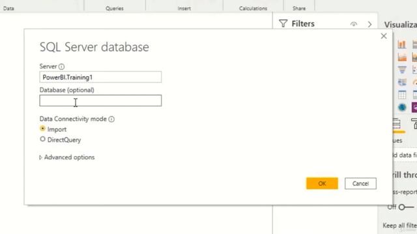Select the table visualization icon
This screenshot has width=417, height=234.
pyautogui.click(x=402, y=95)
